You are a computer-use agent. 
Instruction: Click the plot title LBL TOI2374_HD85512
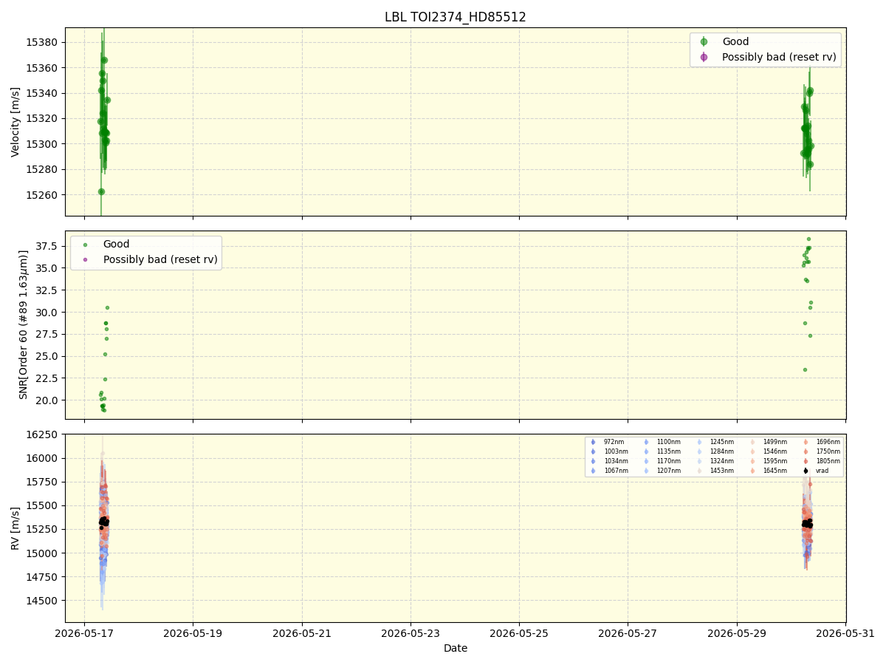pos(456,17)
